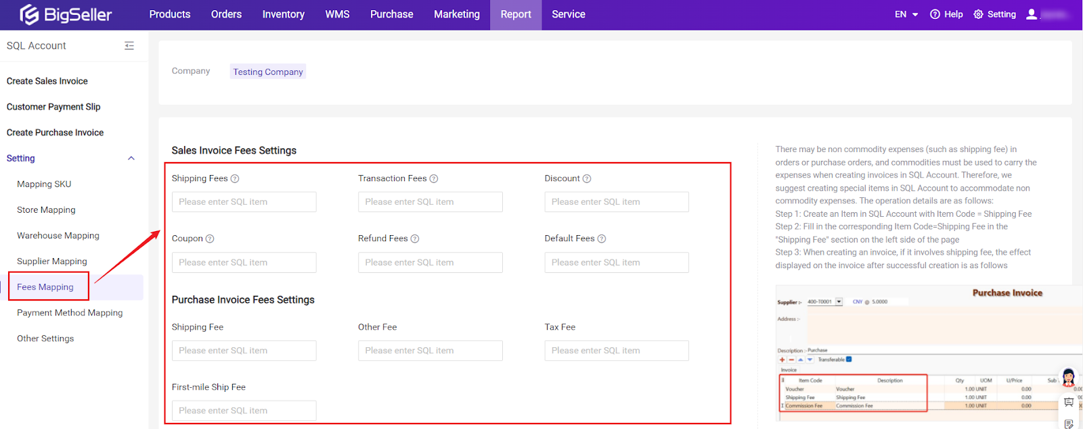Open Supplier Mapping settings
1083x429 pixels.
52,261
